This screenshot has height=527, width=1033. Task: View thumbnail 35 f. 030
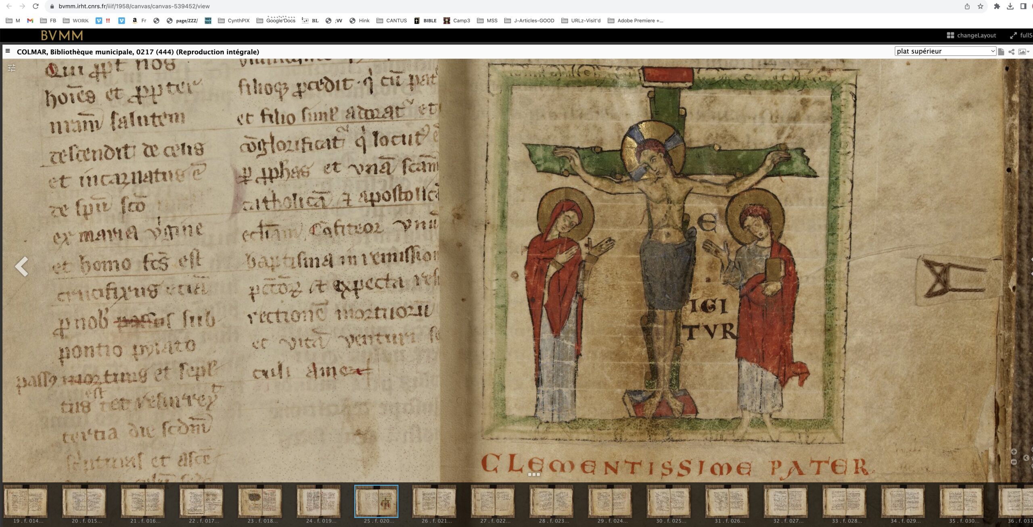coord(961,501)
